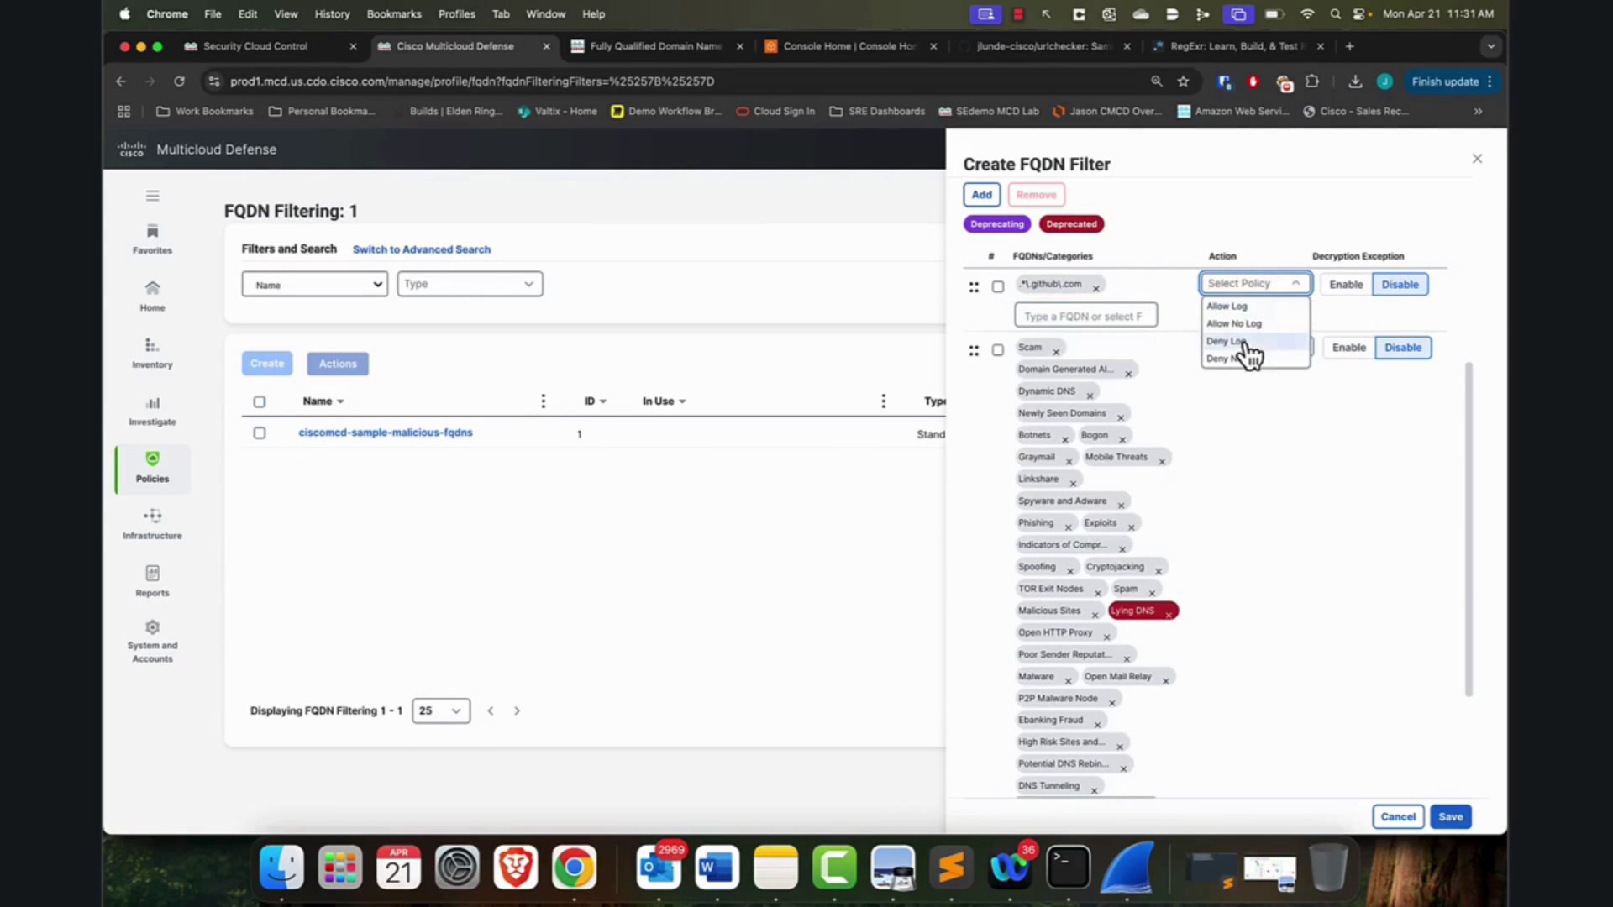Open Brave browser from the Dock
The image size is (1613, 907).
click(515, 868)
